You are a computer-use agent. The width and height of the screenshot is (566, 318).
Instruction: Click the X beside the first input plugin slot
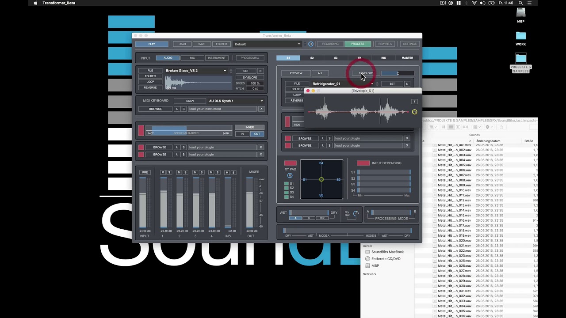pos(261,147)
